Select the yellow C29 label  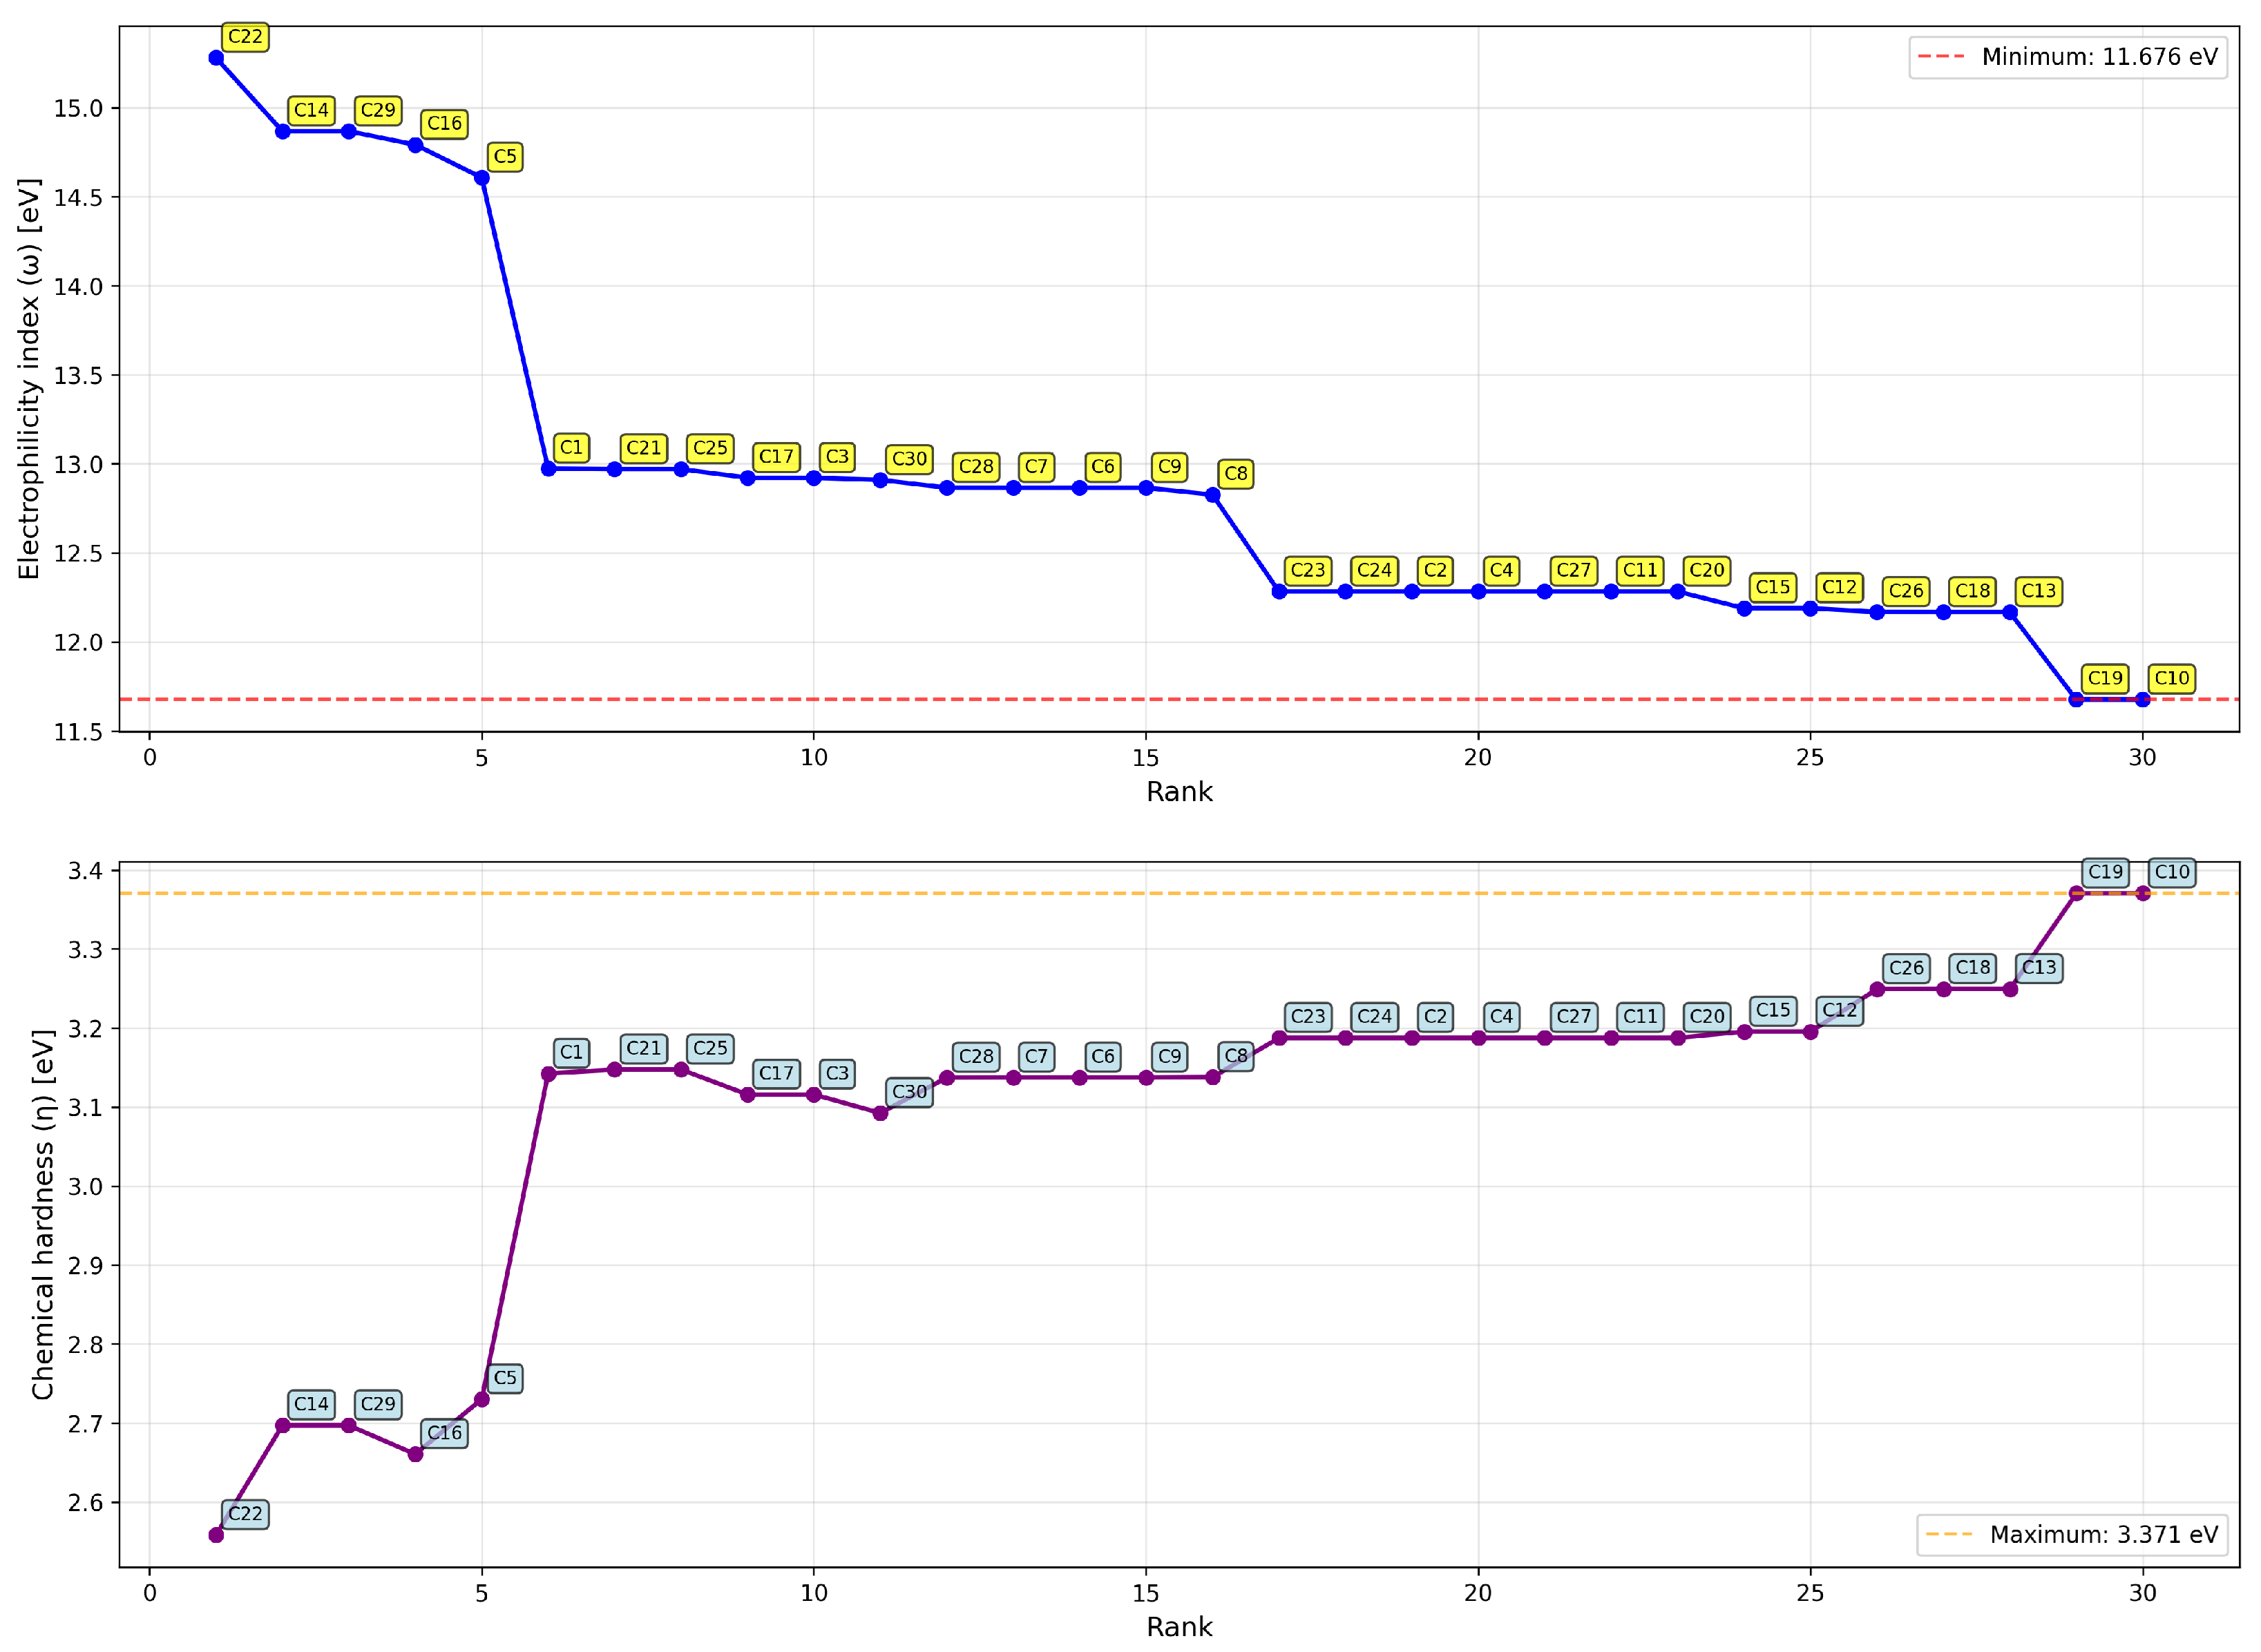click(x=378, y=110)
